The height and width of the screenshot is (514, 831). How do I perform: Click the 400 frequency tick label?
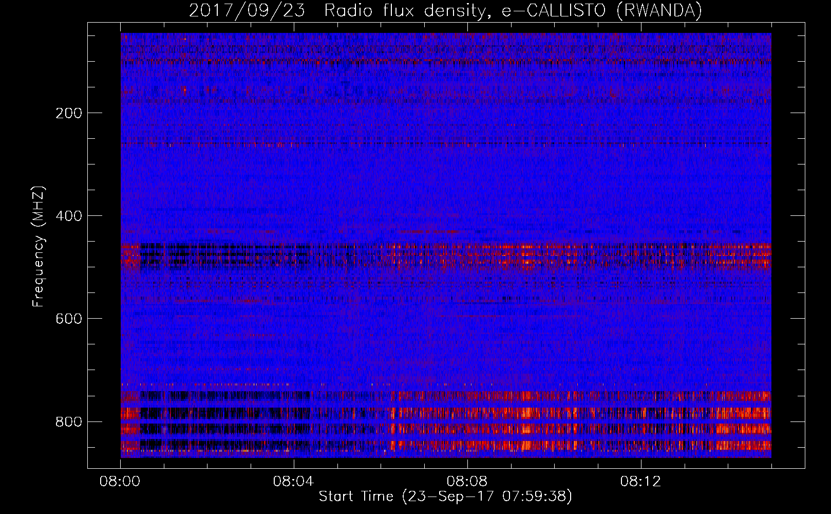69,216
